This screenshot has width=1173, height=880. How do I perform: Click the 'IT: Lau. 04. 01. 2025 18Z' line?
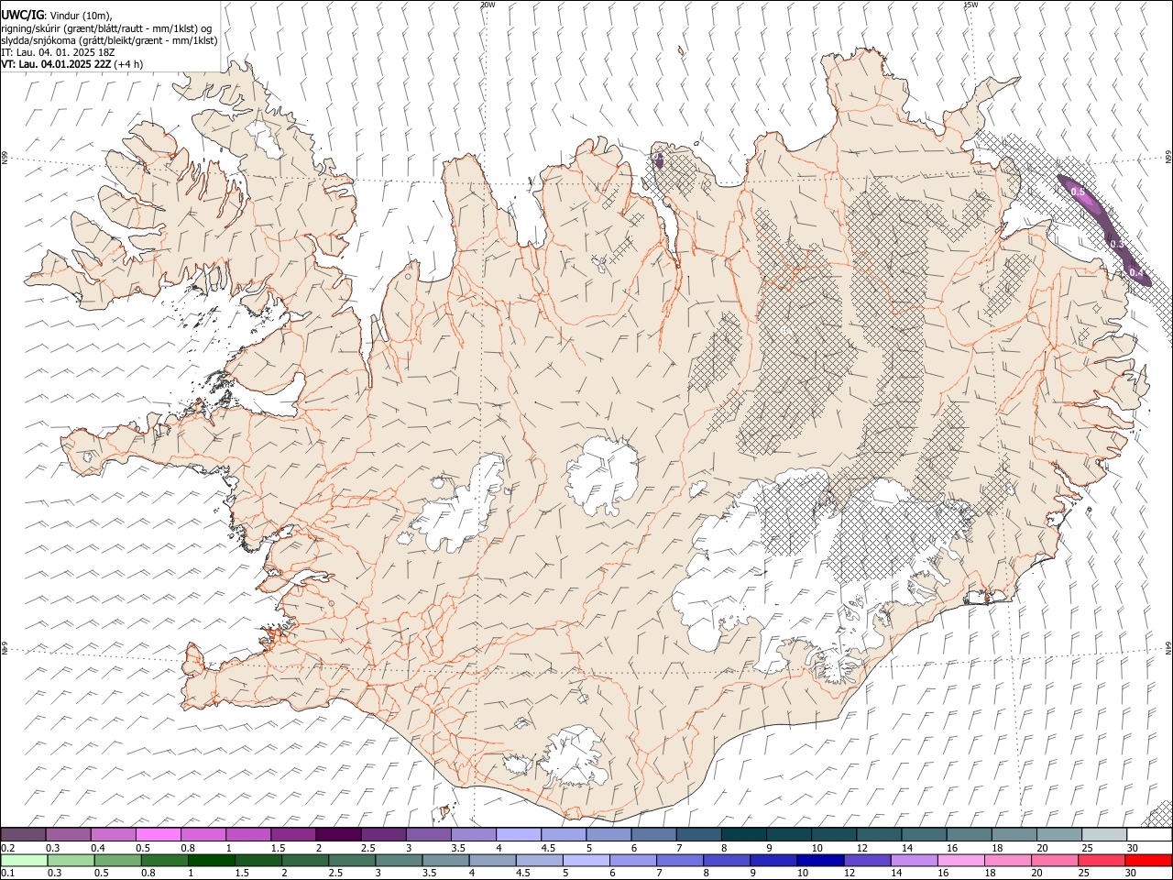[58, 52]
